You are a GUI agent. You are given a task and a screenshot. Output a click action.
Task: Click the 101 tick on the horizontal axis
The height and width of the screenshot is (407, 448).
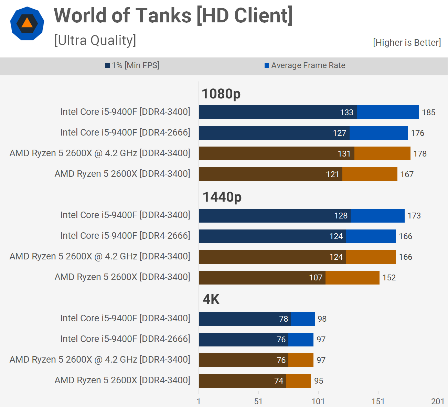coord(318,401)
